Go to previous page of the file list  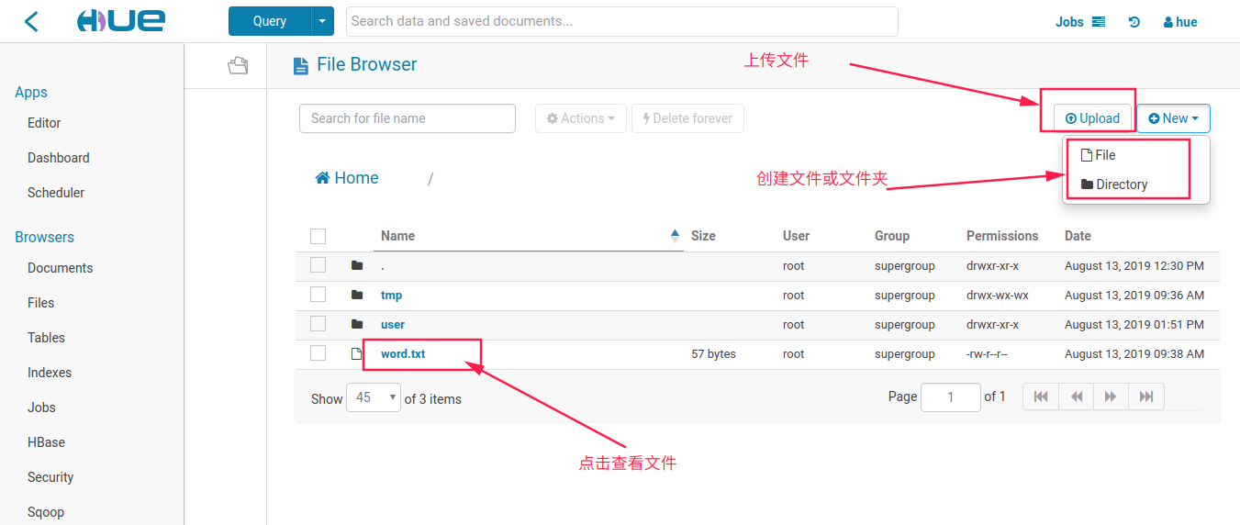click(1077, 397)
